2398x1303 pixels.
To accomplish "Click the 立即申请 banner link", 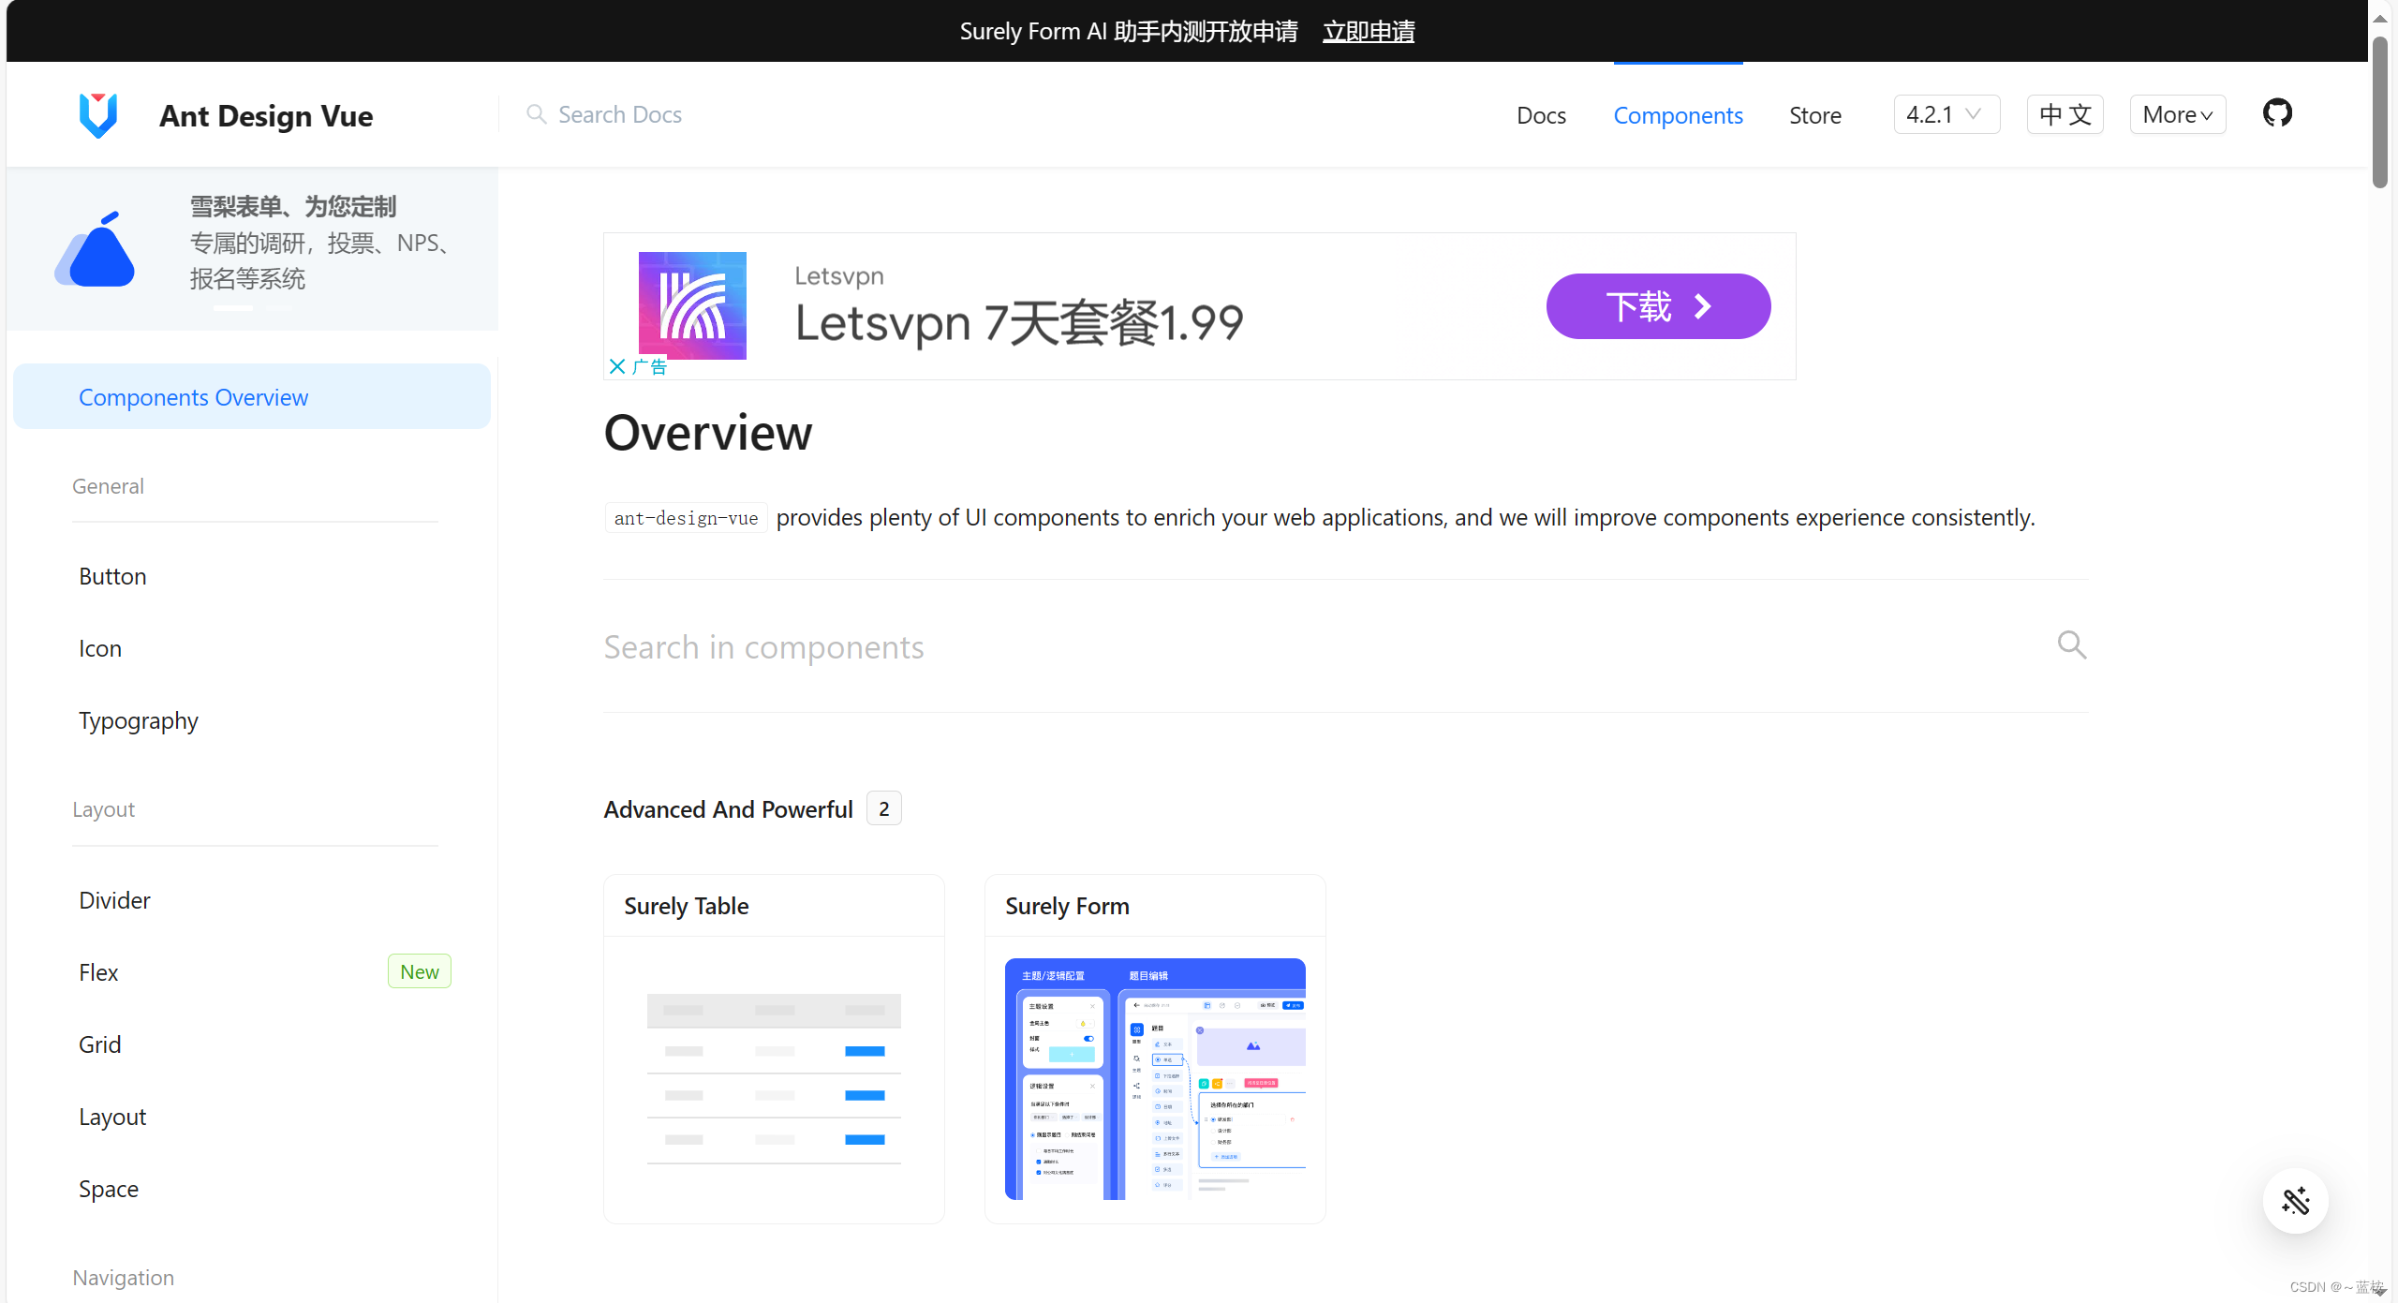I will 1369,31.
